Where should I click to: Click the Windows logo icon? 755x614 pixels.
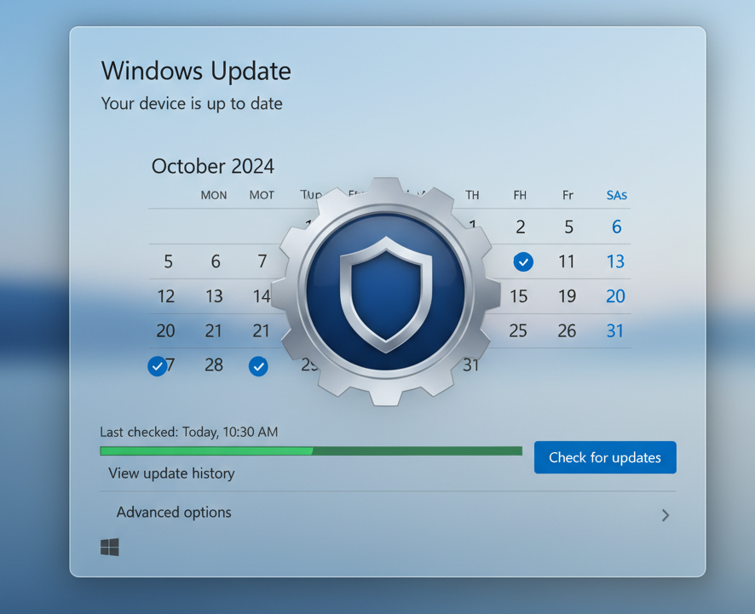110,547
